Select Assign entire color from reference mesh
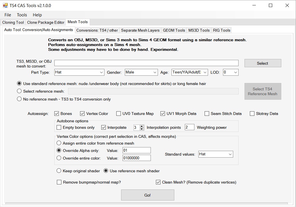 59,143
